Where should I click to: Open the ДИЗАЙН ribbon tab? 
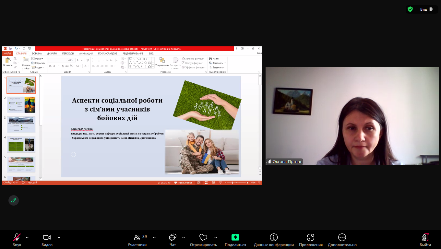coord(52,53)
